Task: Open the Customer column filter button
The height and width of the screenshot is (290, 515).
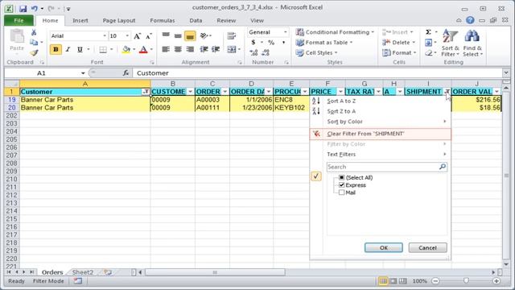Action: 146,92
